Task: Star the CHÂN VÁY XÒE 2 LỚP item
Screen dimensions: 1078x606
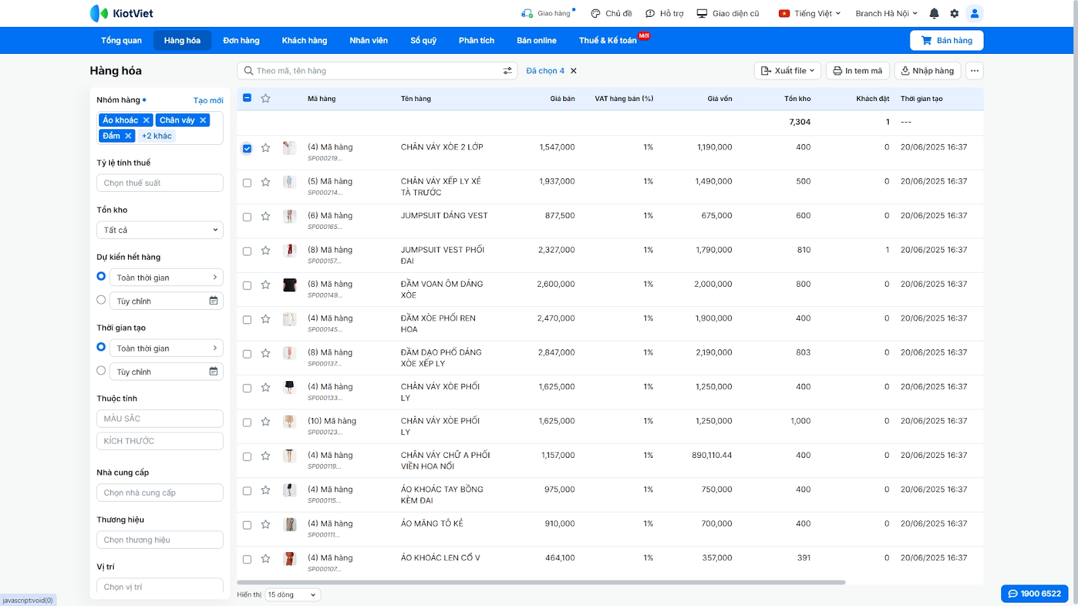Action: [x=265, y=148]
